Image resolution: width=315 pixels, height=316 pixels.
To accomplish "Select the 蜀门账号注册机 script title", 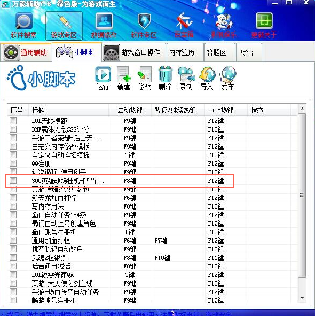I will (x=54, y=232).
